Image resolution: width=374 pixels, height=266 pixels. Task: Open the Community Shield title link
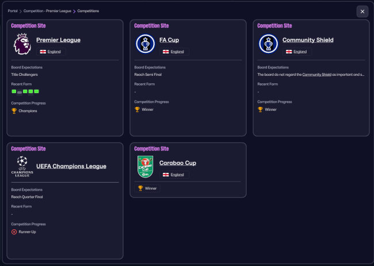tap(308, 40)
